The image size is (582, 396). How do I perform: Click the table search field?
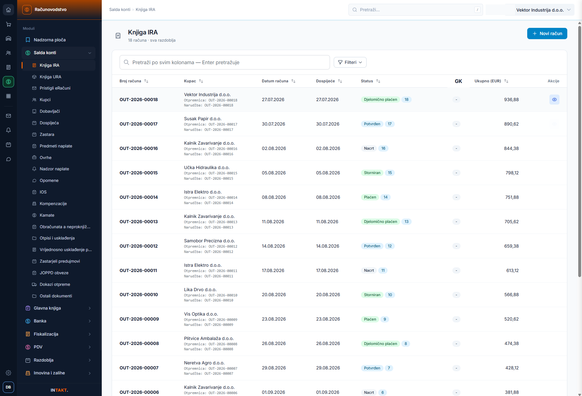coord(224,62)
